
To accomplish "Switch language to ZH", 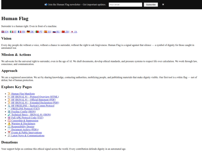I will pos(65,32).
